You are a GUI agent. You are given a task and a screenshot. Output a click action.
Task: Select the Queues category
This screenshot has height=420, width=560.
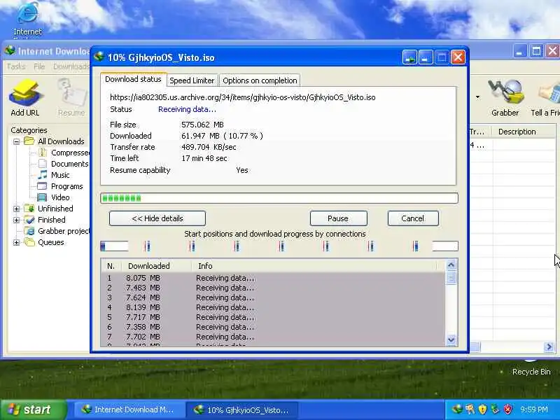[x=44, y=242]
